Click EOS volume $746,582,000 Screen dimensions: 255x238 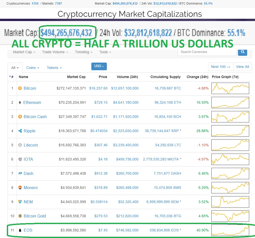(x=127, y=230)
